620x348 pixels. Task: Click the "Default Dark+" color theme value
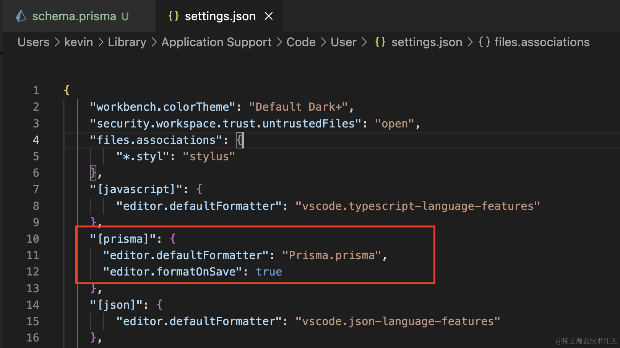(x=298, y=107)
